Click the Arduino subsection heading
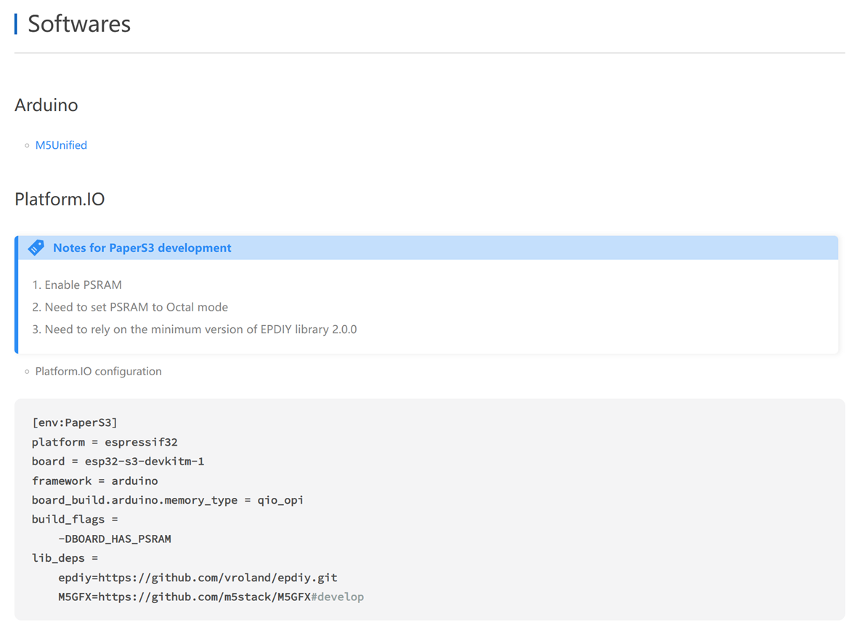This screenshot has height=630, width=857. pyautogui.click(x=46, y=105)
